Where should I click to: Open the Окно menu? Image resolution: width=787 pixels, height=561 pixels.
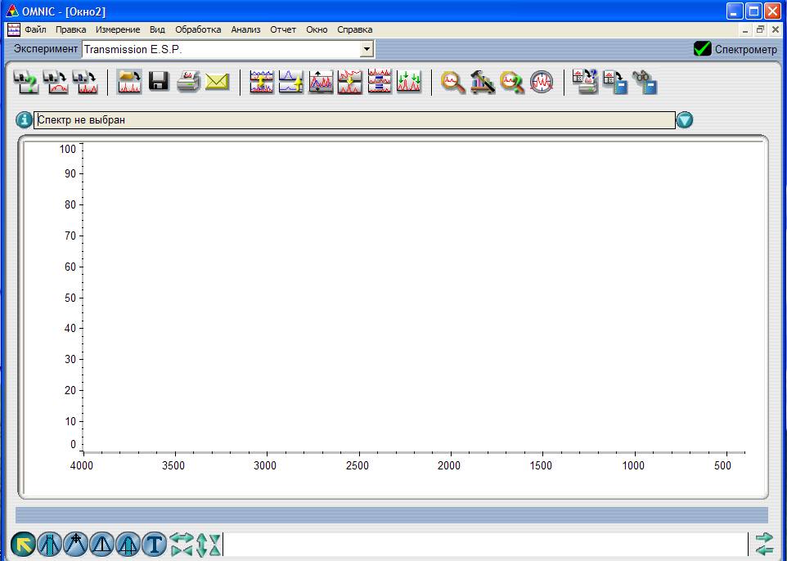coord(317,29)
